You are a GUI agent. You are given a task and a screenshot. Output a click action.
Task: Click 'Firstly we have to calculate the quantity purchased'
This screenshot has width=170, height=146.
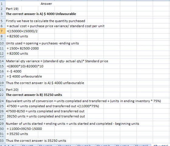[46, 21]
